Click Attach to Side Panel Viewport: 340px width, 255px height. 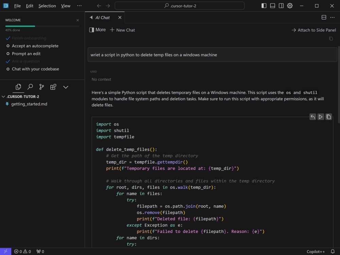click(313, 30)
